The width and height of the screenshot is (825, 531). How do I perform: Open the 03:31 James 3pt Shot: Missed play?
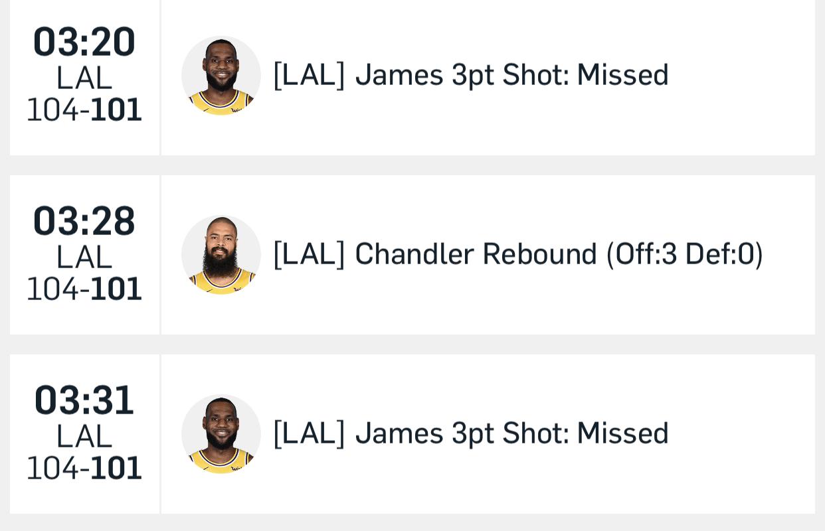471,433
